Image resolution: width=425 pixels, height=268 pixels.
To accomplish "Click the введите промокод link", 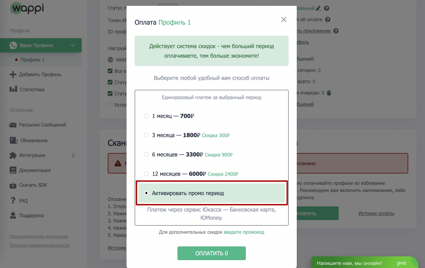I will [x=244, y=232].
